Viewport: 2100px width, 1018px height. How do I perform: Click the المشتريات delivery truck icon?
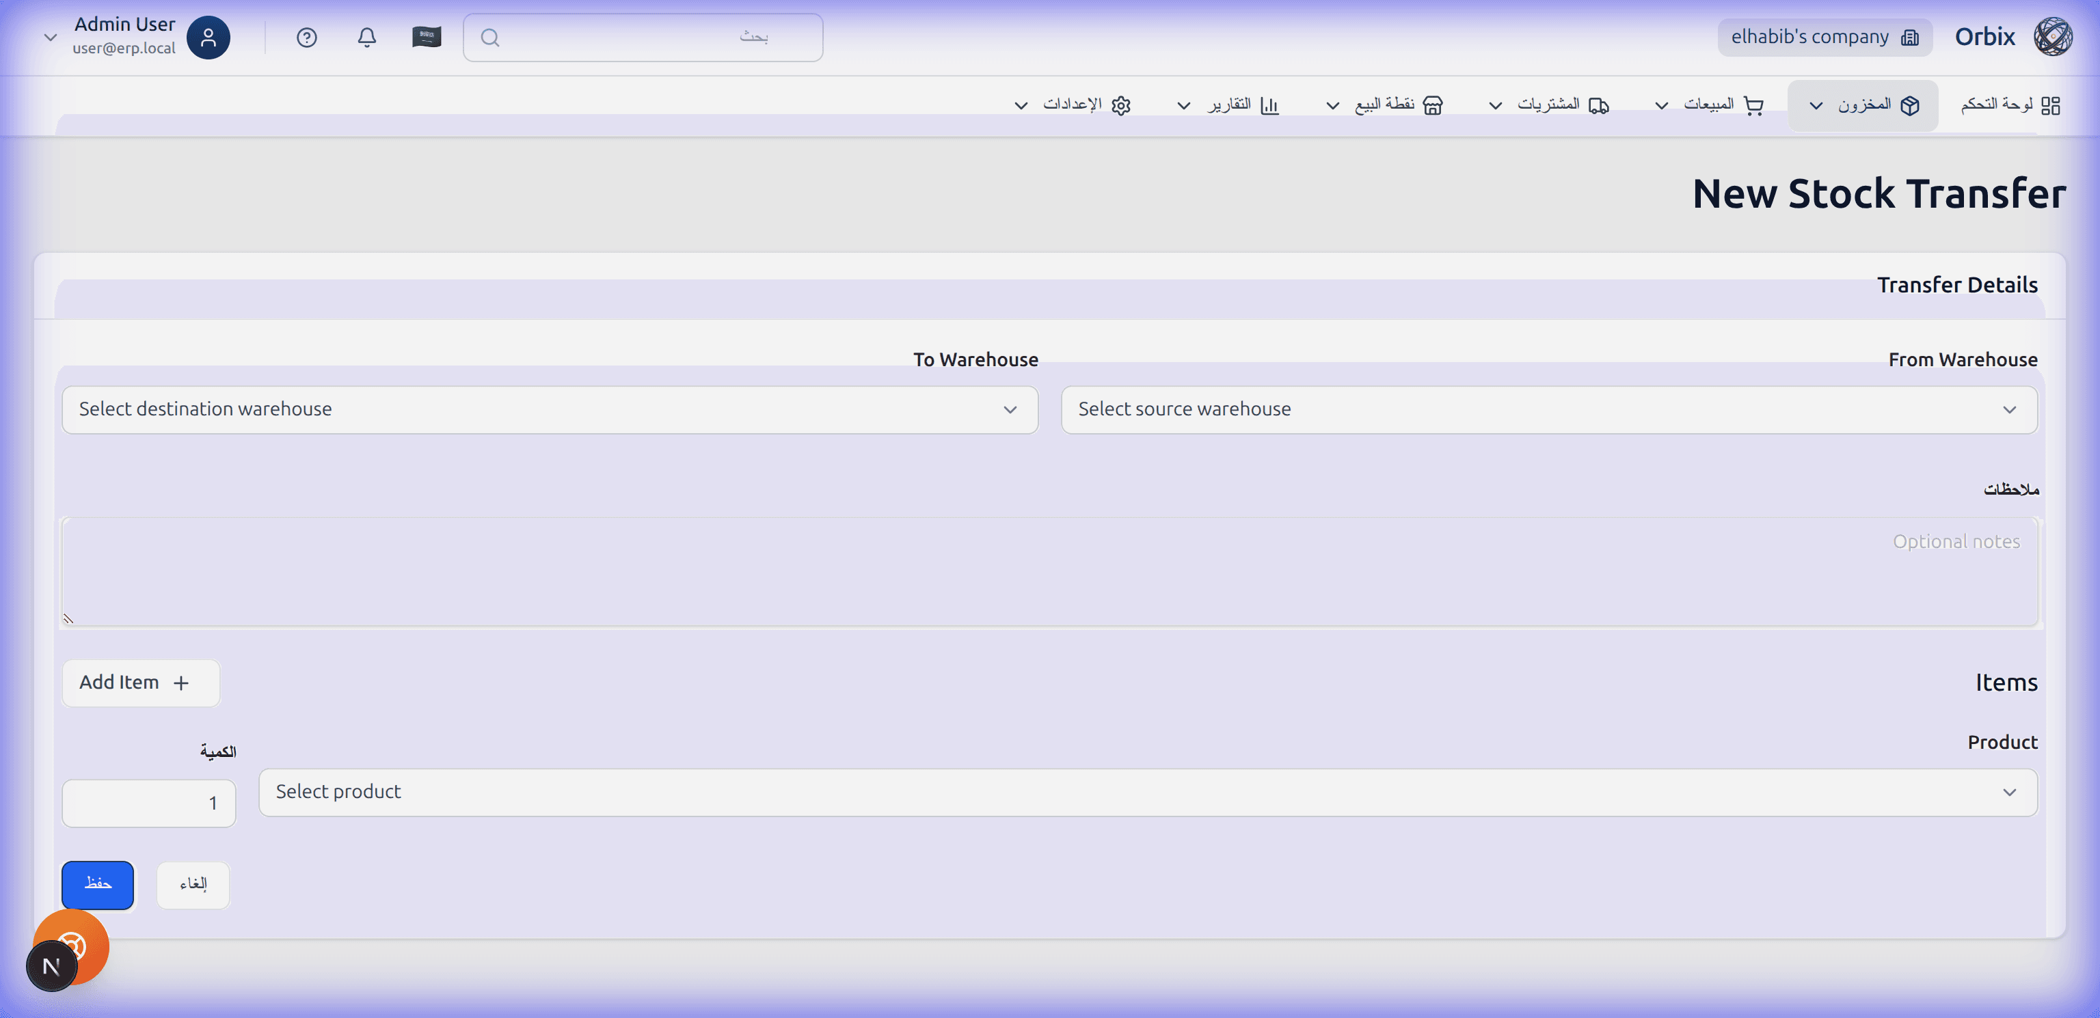[x=1599, y=105]
